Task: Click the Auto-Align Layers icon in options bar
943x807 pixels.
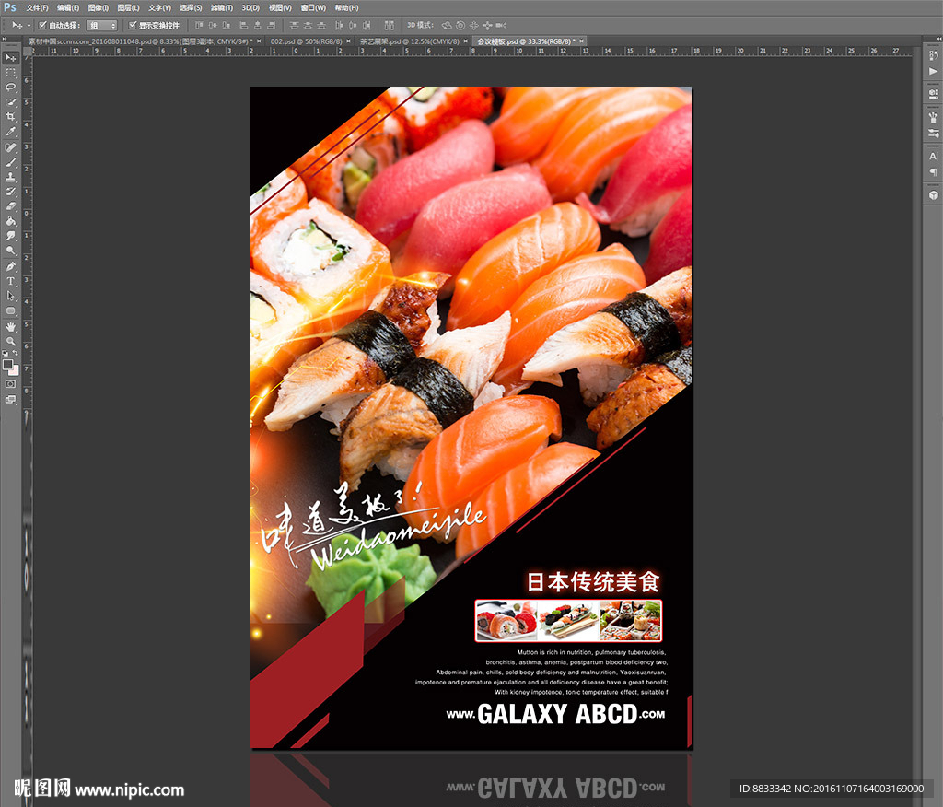Action: 390,25
